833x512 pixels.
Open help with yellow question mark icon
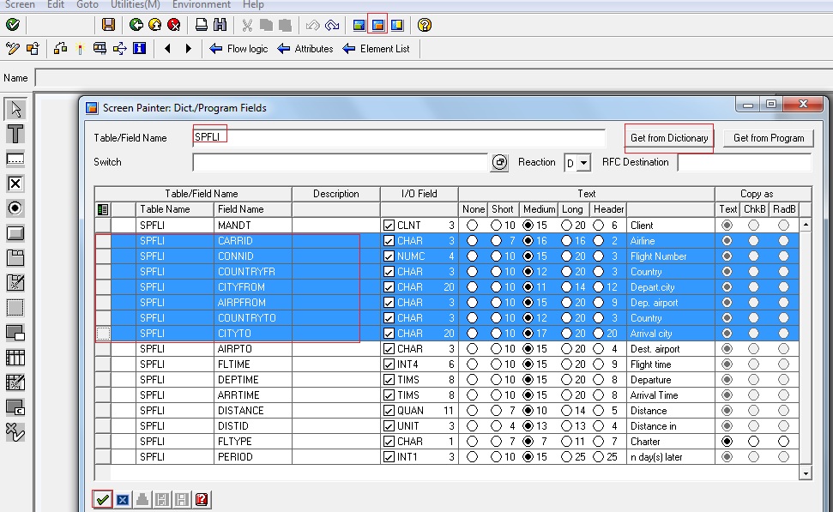424,24
